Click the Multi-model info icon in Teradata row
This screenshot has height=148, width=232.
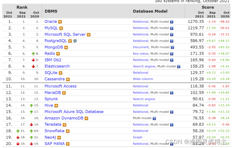tap(172, 125)
